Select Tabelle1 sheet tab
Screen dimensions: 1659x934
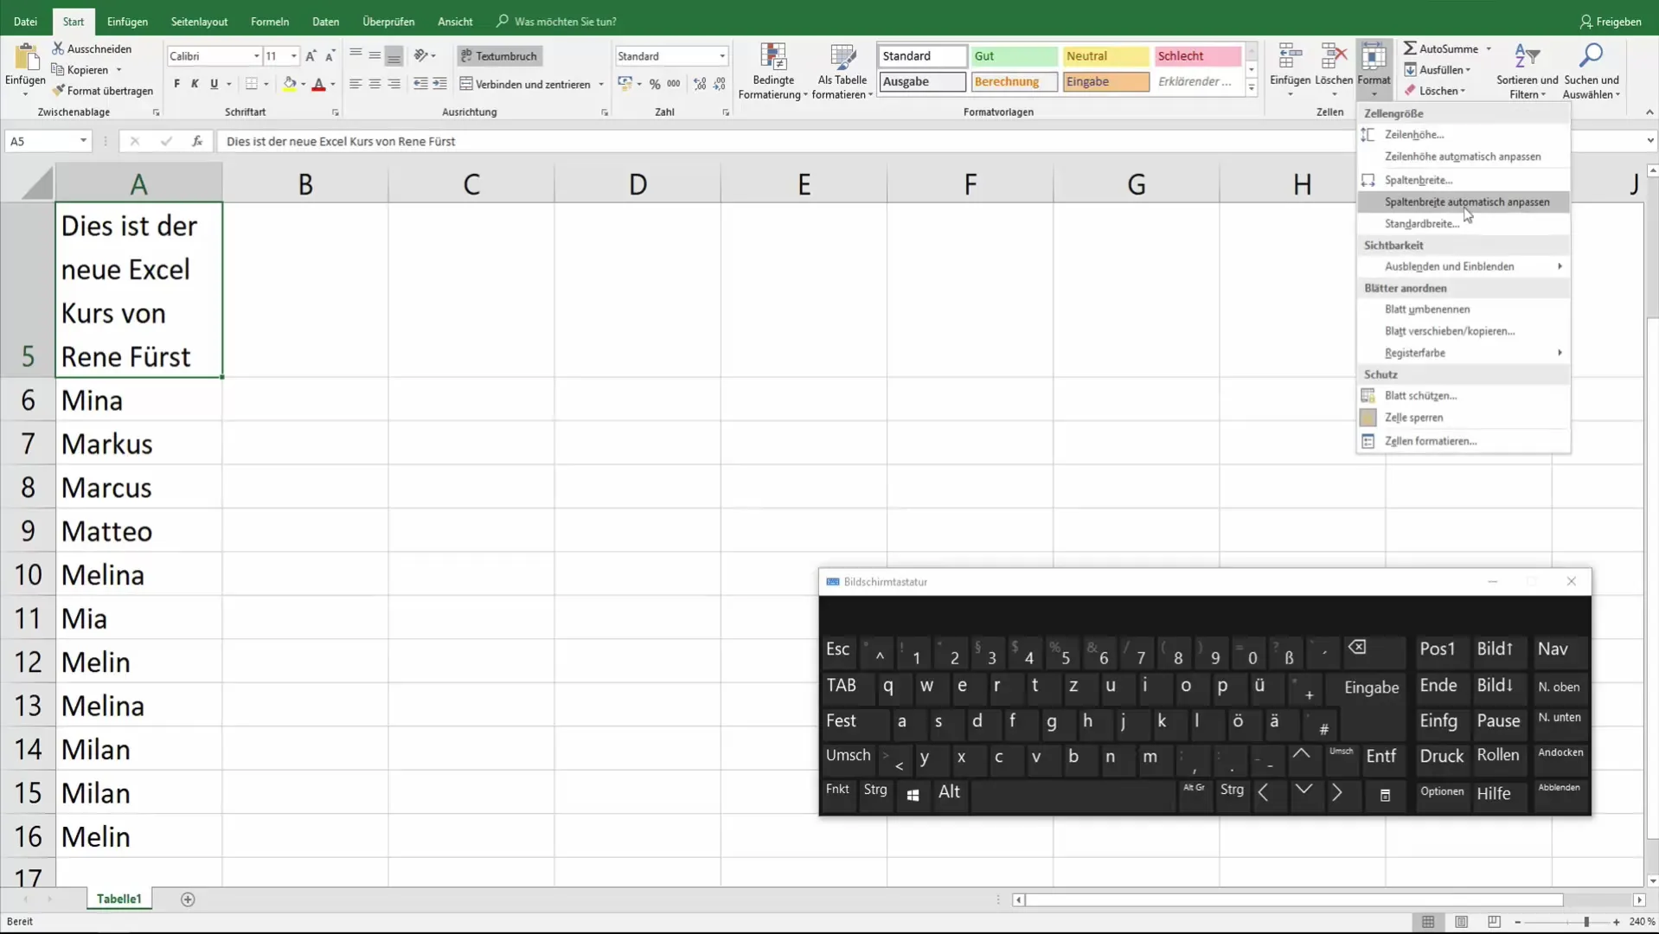coord(118,899)
